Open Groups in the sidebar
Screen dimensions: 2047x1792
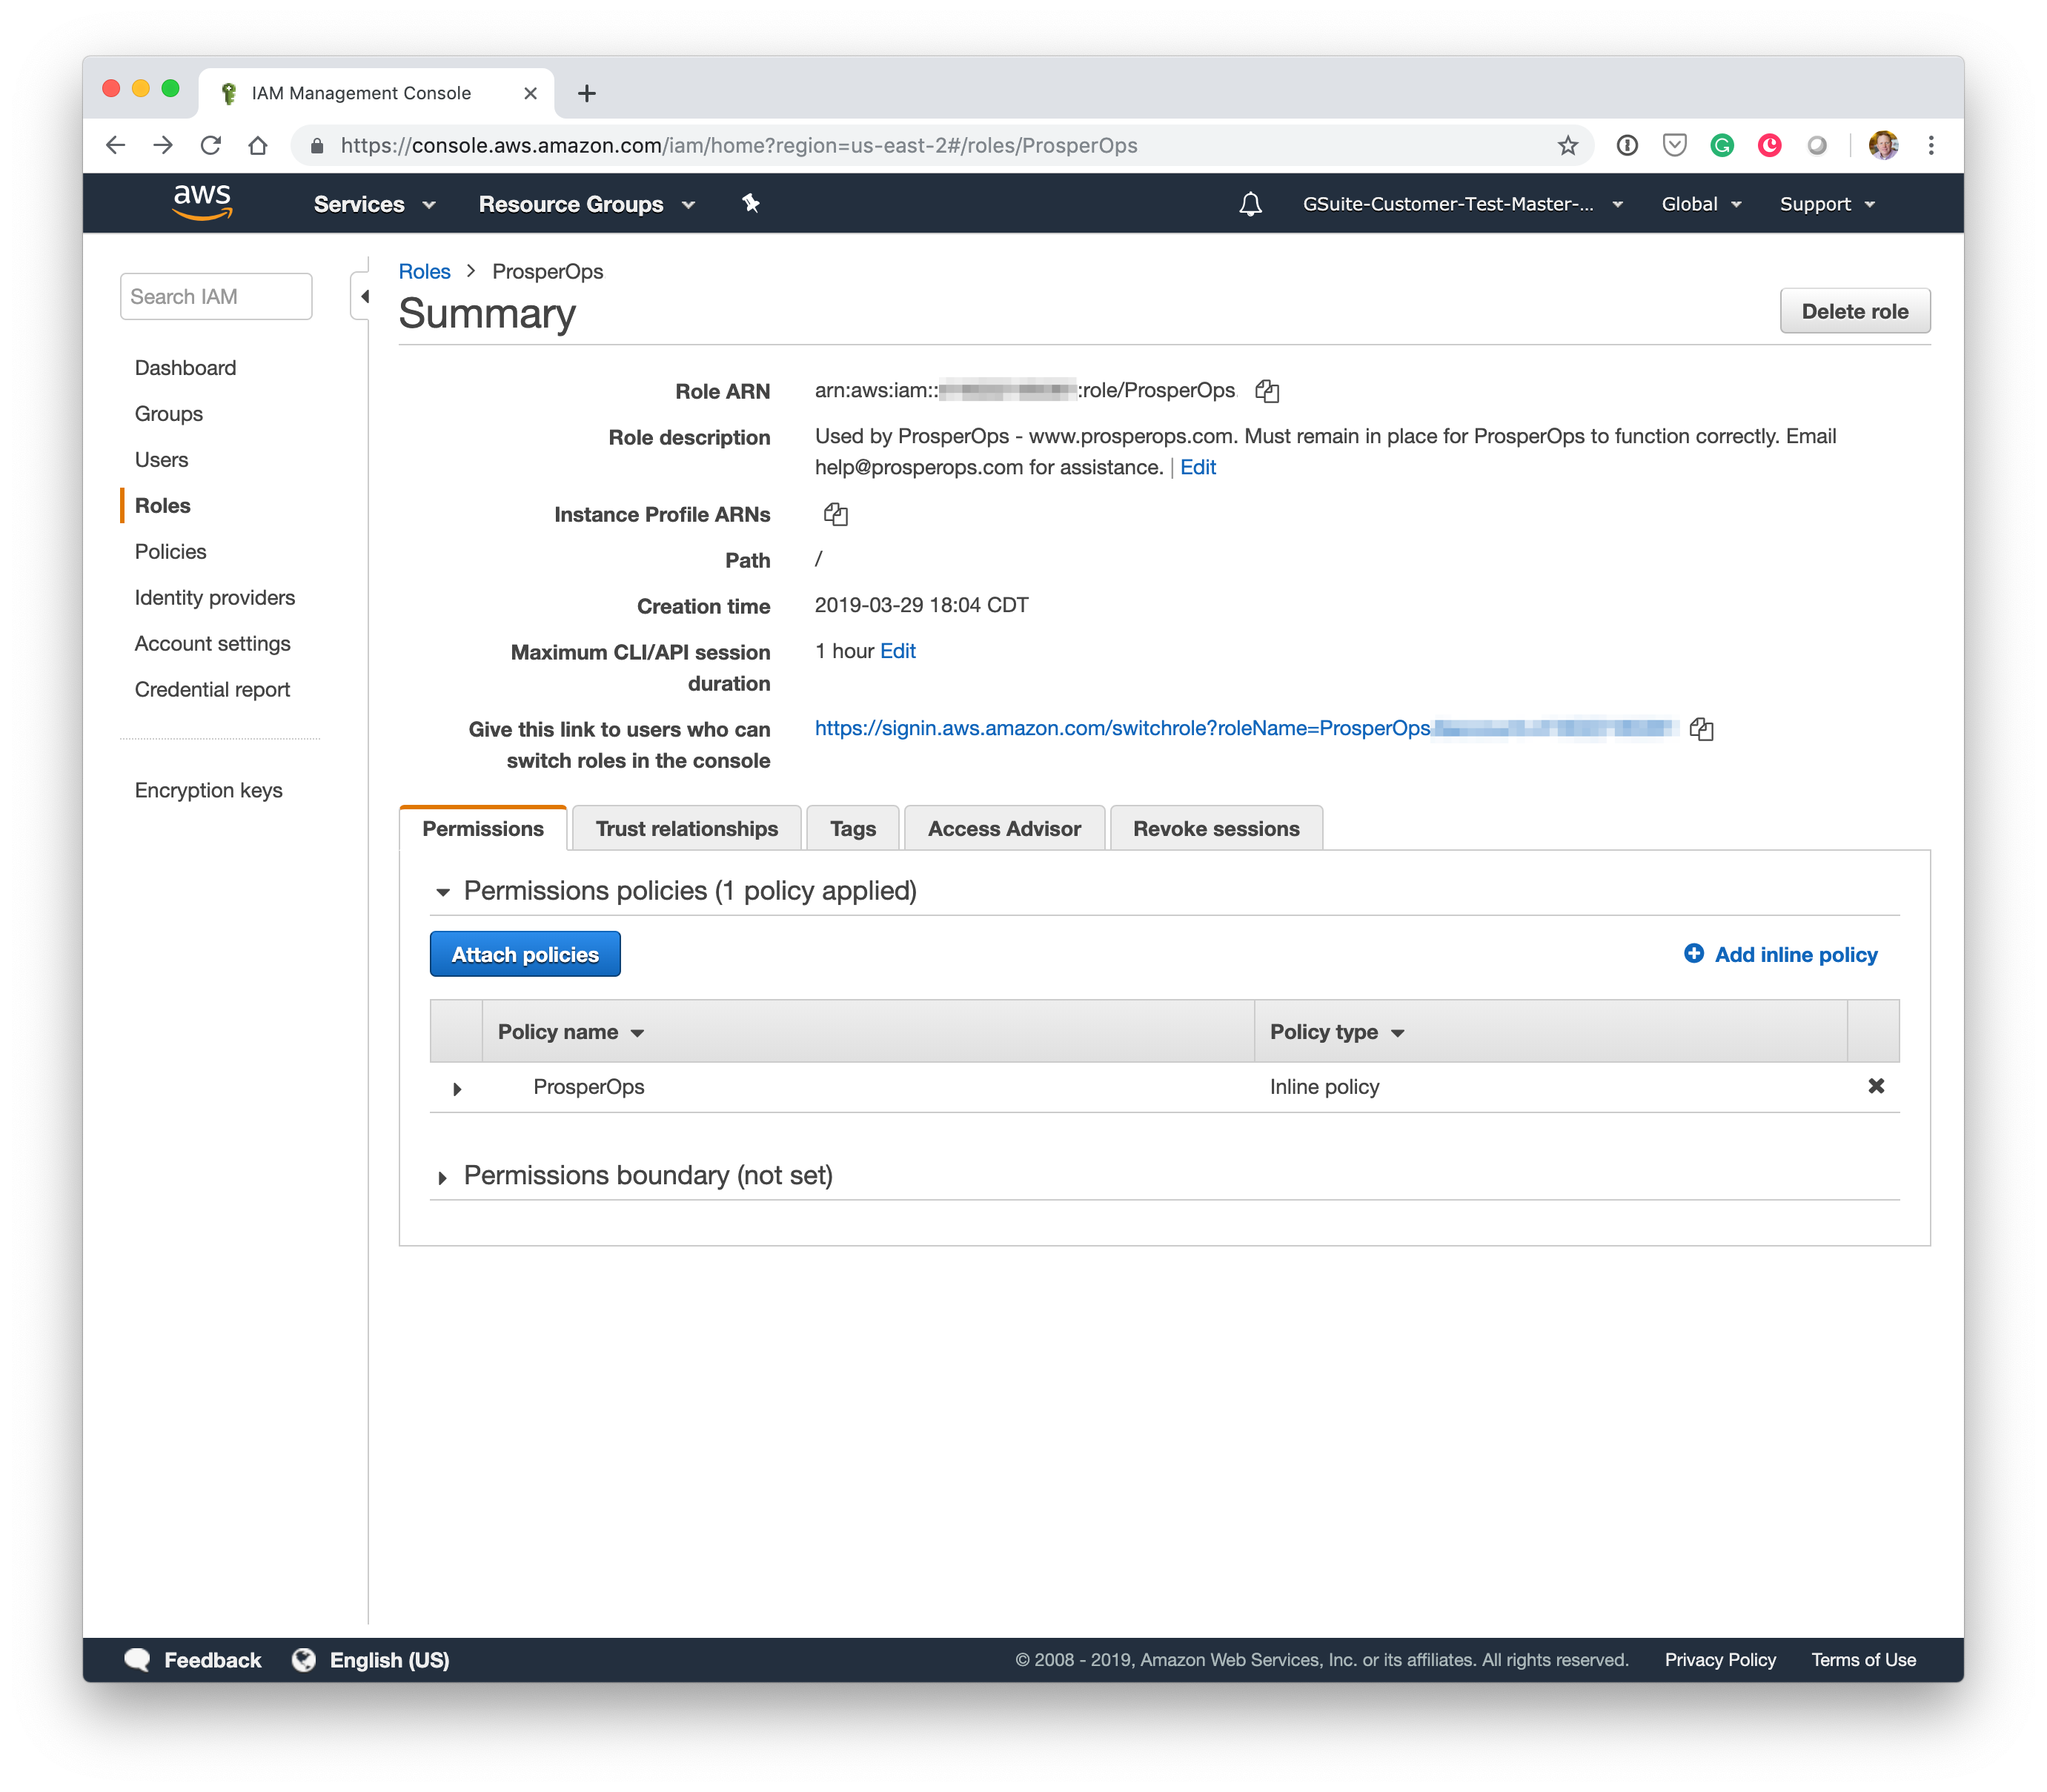169,414
